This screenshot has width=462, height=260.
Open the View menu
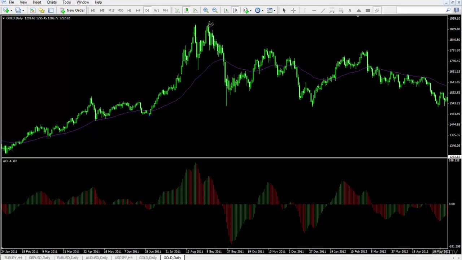23,3
